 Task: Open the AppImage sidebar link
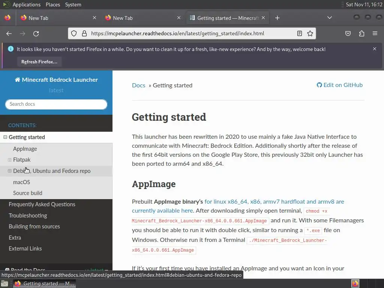click(25, 149)
